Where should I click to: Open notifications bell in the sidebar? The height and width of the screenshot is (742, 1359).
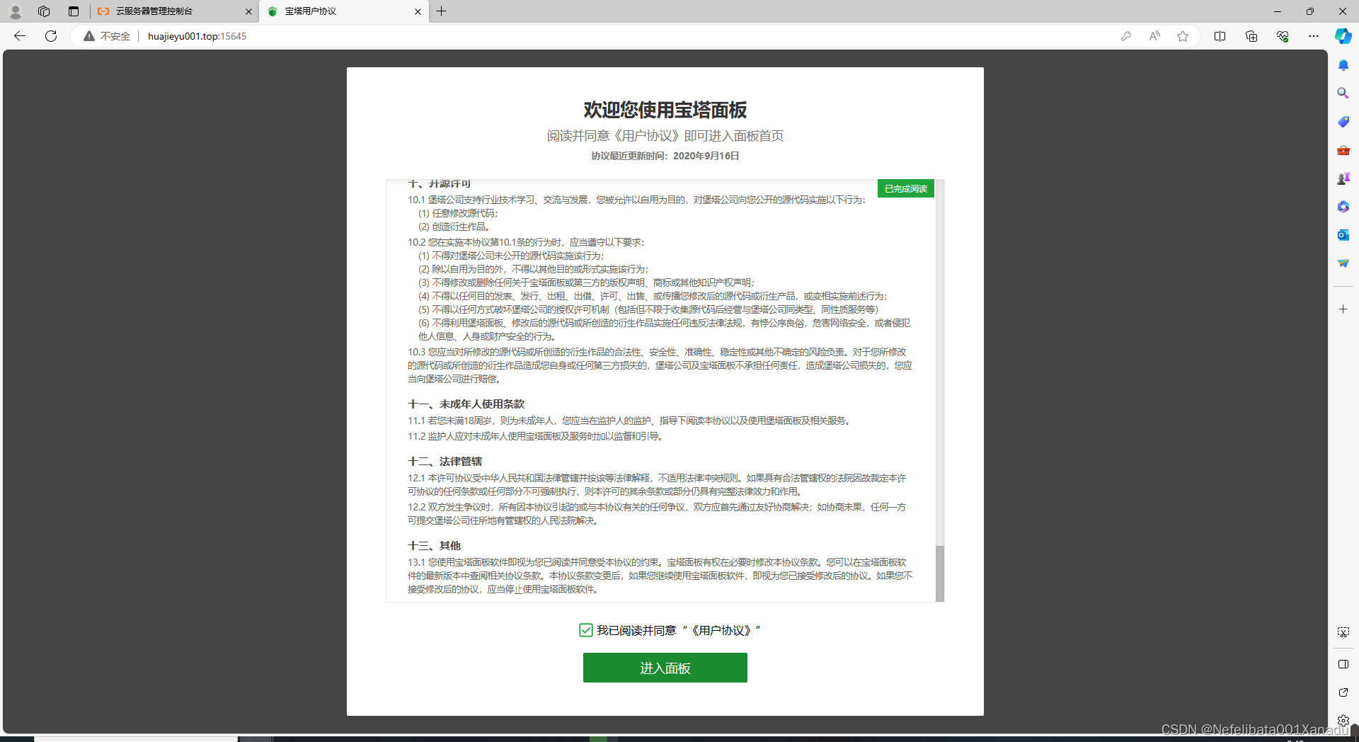point(1343,65)
